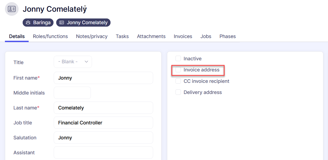Go to the Tasks tab
The width and height of the screenshot is (328, 160).
122,36
